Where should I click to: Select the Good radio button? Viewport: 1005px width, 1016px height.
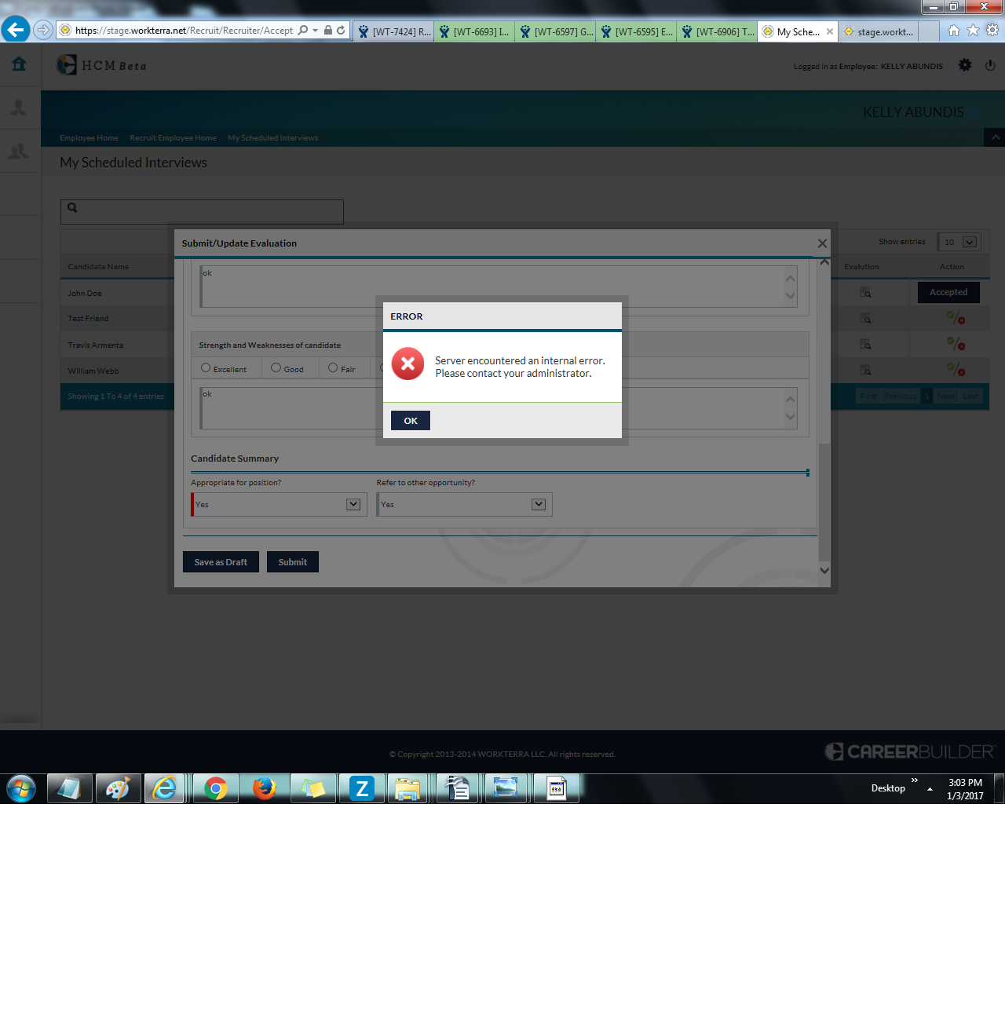coord(276,367)
